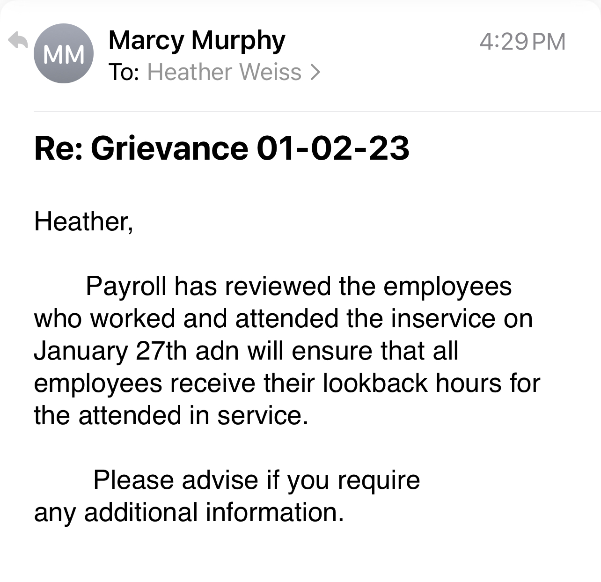
Task: Open sender Marcy Murphy's contact details
Action: 197,40
